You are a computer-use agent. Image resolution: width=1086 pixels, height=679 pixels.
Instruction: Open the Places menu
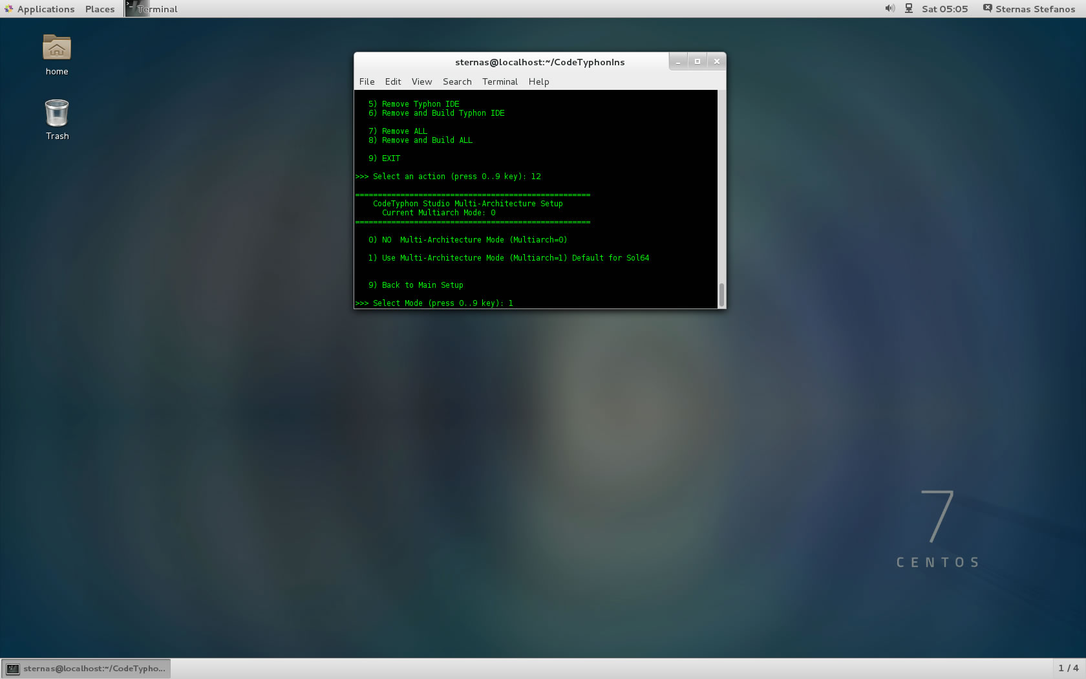click(x=100, y=9)
